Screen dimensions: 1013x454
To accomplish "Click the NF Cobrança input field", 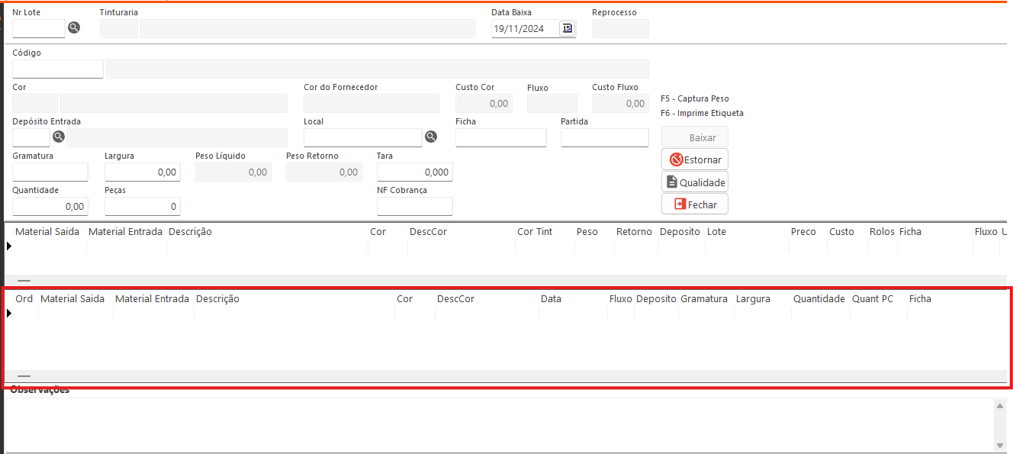I will [414, 206].
